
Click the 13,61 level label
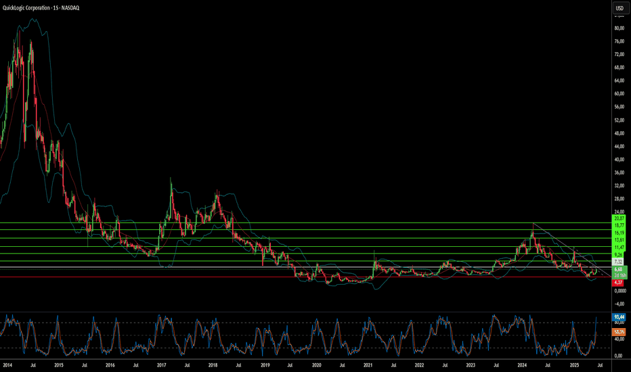pyautogui.click(x=619, y=239)
